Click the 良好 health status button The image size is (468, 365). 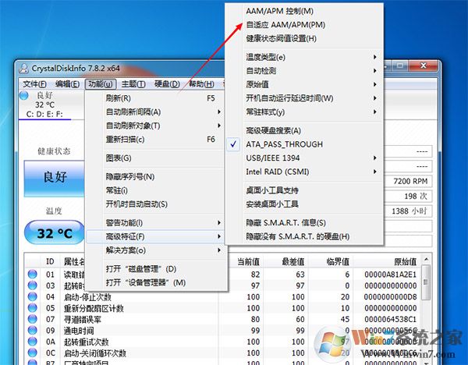[x=55, y=178]
